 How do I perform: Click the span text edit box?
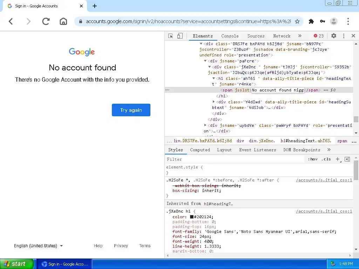278,90
